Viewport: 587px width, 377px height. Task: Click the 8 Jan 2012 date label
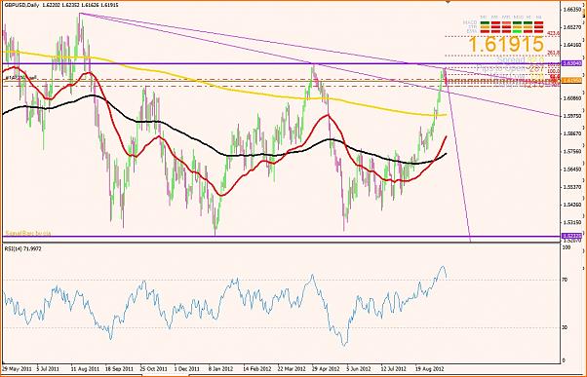tap(221, 368)
